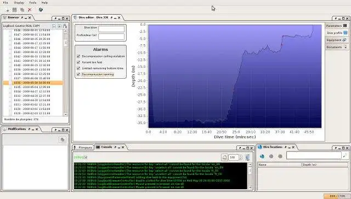
Task: Click the console scroll-down arrow
Action: tap(250, 187)
